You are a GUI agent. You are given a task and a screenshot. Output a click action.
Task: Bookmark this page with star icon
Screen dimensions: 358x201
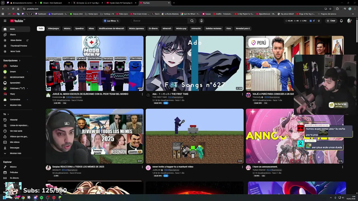pyautogui.click(x=330, y=9)
